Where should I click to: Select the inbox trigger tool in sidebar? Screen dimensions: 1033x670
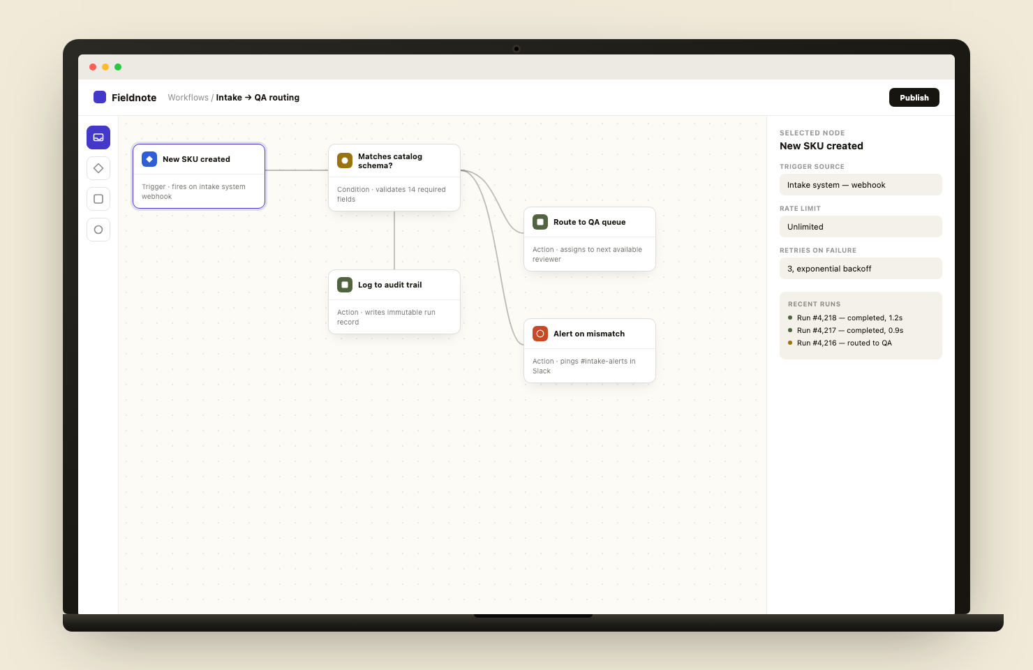tap(98, 137)
